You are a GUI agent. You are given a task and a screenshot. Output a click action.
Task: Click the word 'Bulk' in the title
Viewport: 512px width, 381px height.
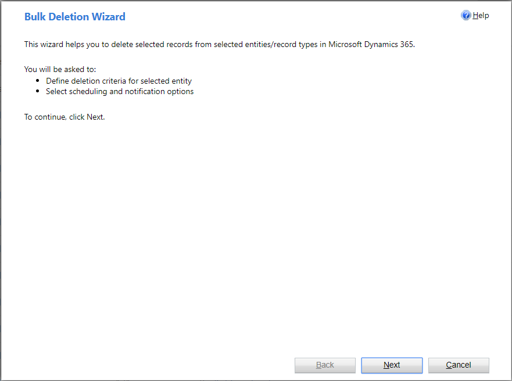[35, 17]
